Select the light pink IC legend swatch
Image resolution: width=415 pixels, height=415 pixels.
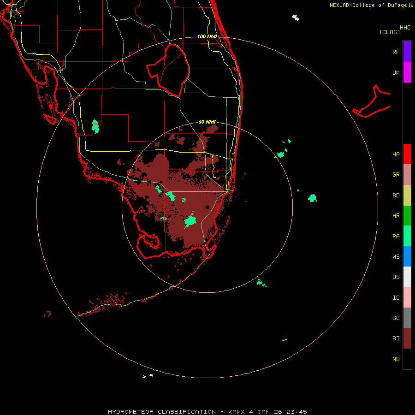point(407,297)
